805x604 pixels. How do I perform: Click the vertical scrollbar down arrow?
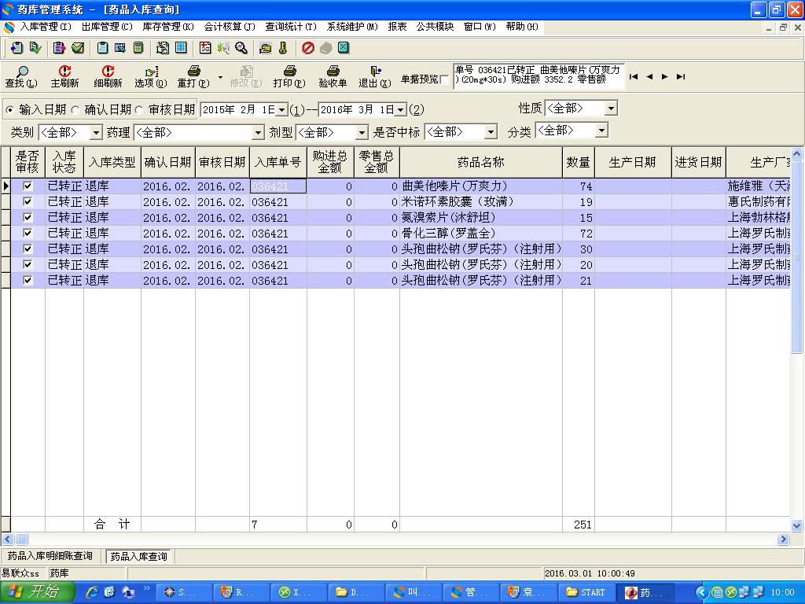click(x=796, y=525)
